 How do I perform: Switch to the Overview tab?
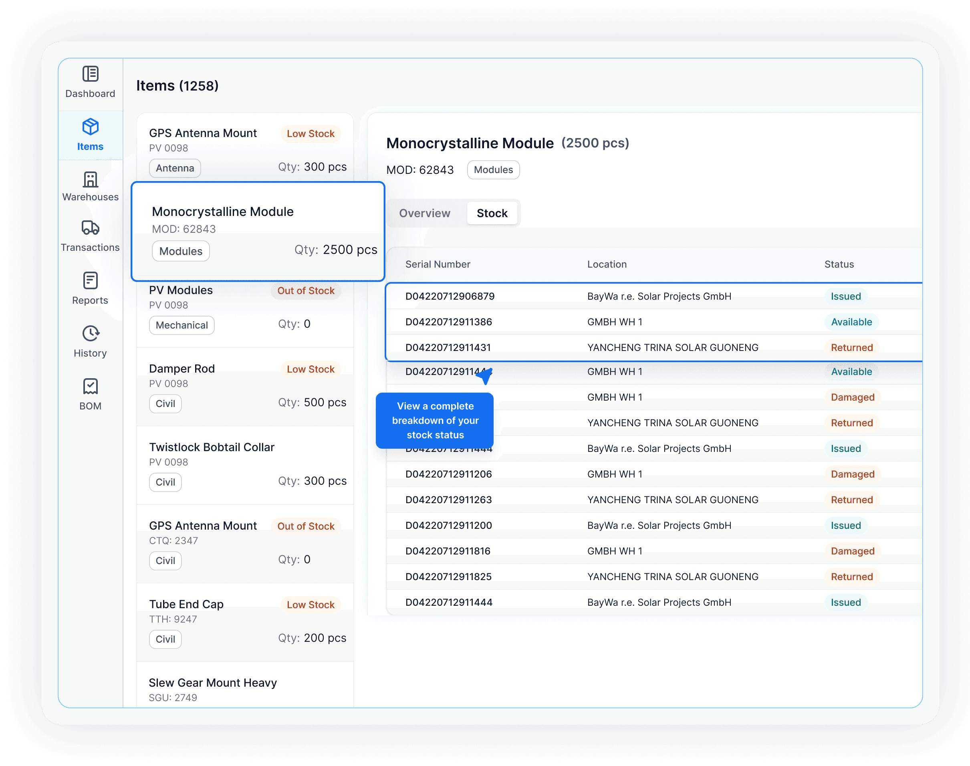tap(425, 213)
